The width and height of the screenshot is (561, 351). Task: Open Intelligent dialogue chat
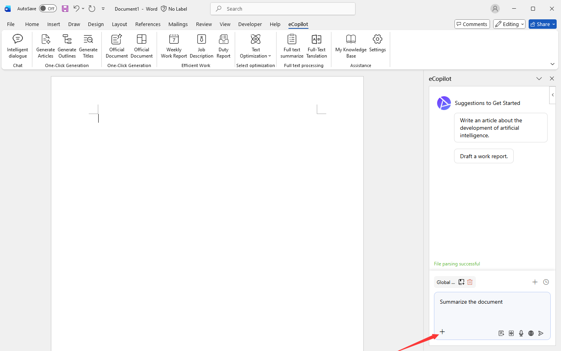click(x=18, y=46)
